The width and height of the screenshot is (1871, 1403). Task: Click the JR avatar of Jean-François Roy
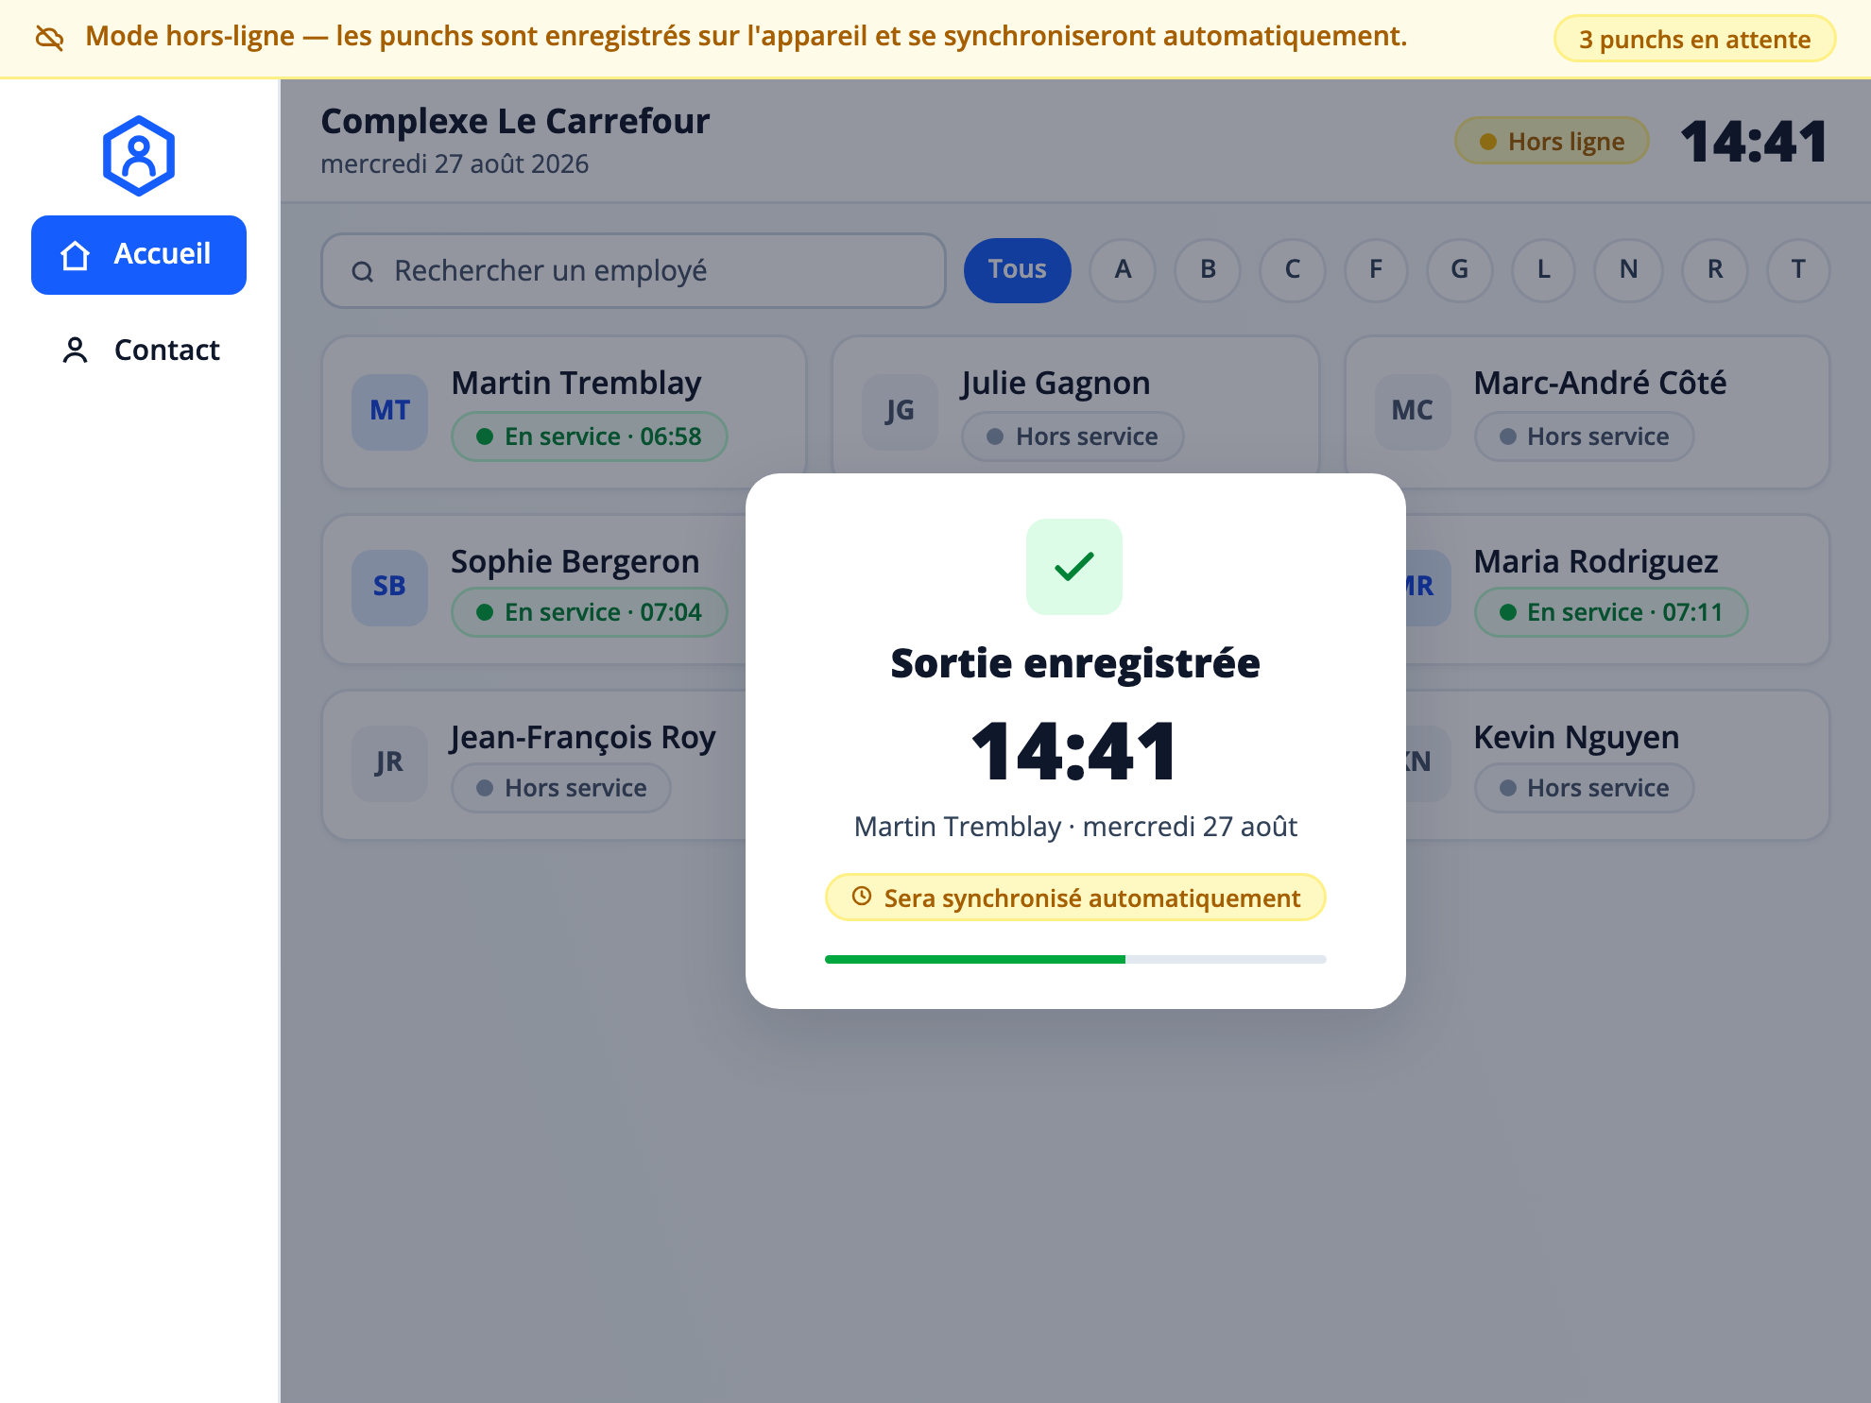[390, 762]
